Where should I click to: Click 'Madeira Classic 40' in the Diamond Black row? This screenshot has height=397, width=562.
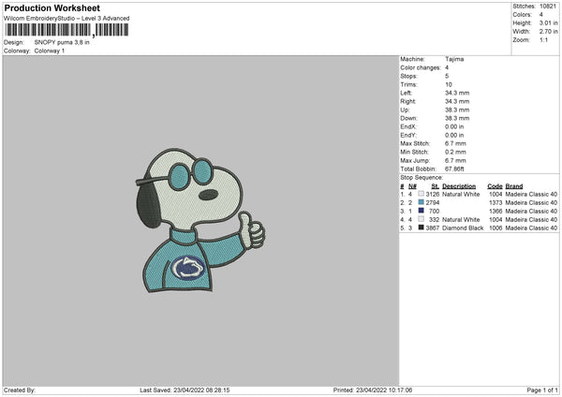[531, 228]
